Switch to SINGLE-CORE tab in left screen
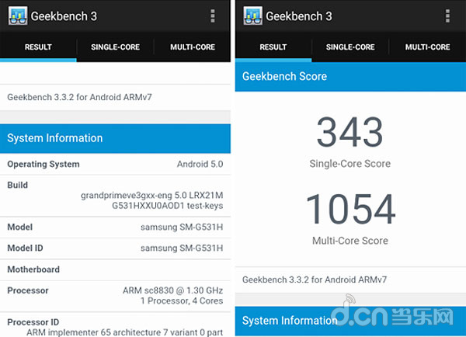 coord(115,47)
